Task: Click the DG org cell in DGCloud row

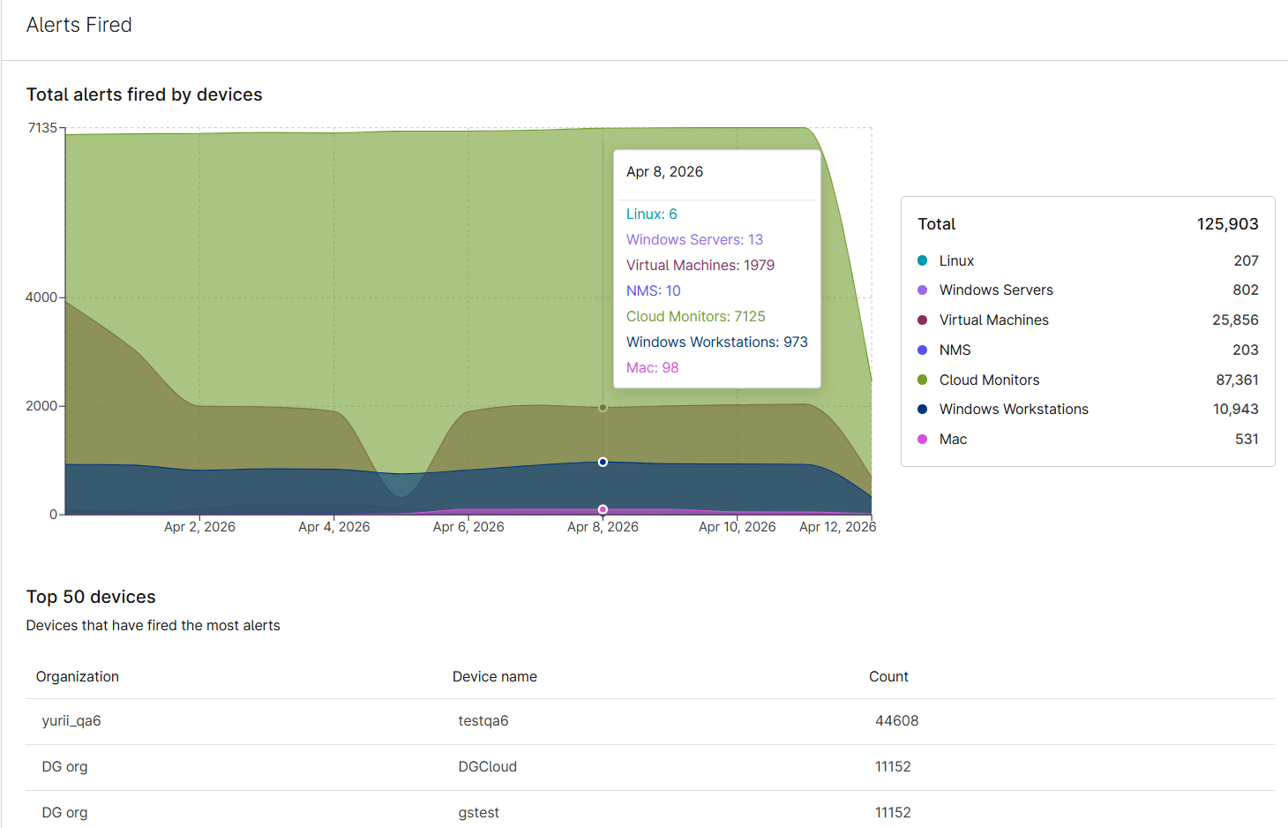Action: [64, 766]
